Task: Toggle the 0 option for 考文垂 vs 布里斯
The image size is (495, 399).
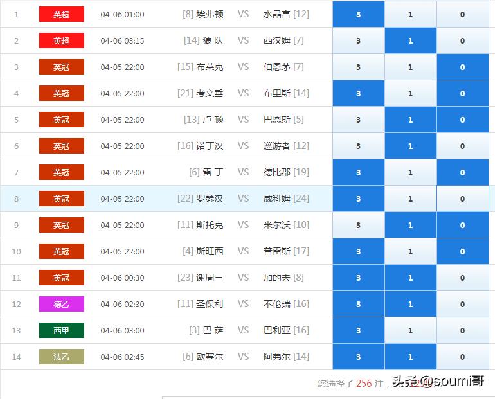Action: 463,93
